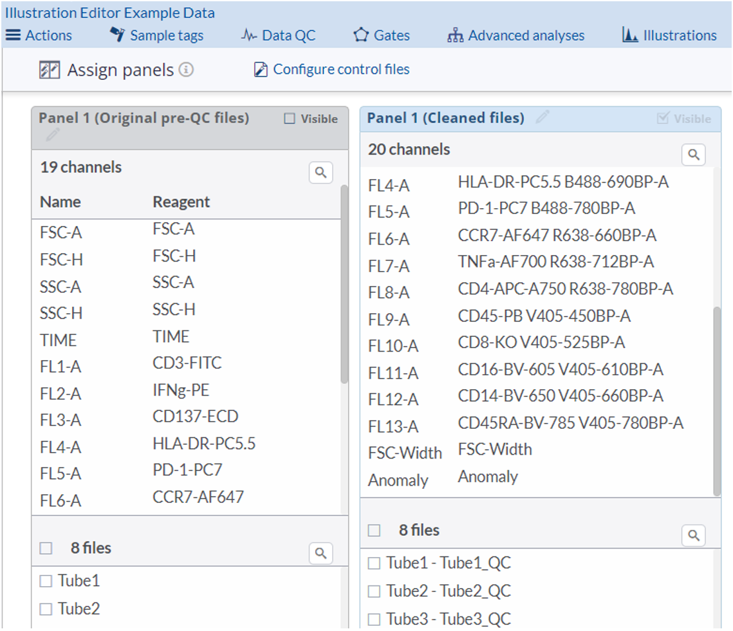Search channels in the 20 channels list
The height and width of the screenshot is (631, 733).
point(694,155)
